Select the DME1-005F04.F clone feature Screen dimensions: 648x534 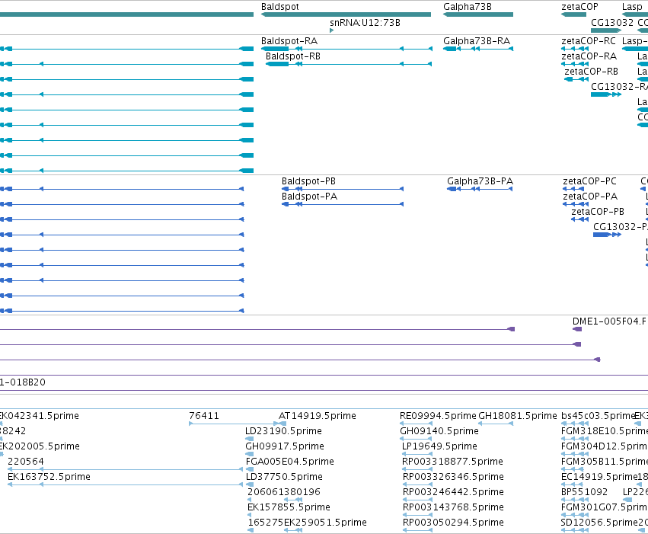pyautogui.click(x=577, y=329)
